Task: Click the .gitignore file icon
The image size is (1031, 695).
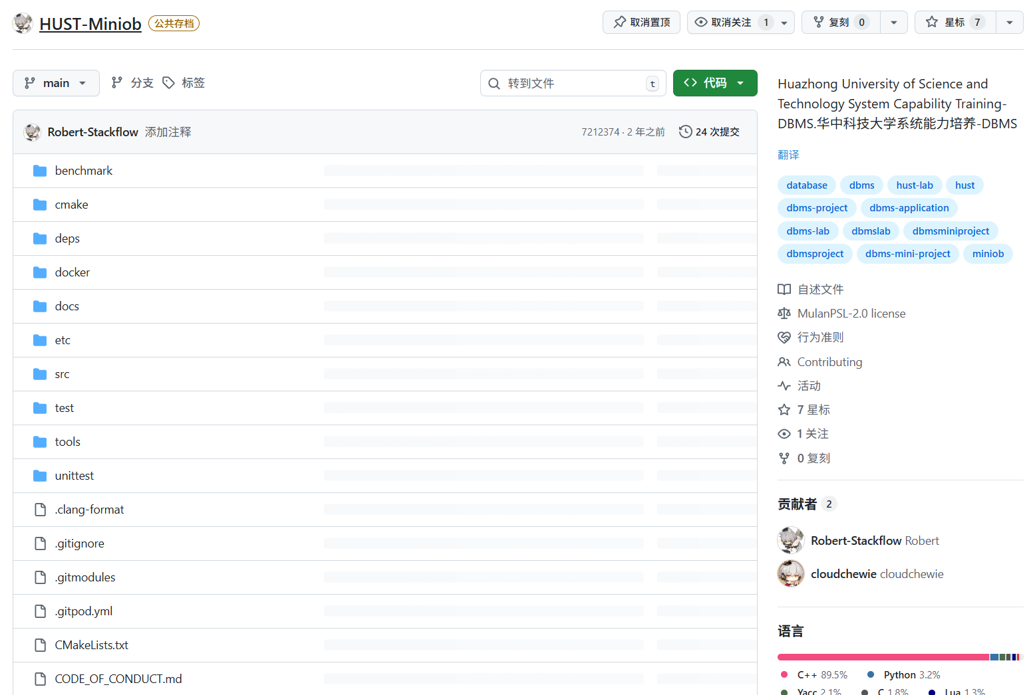Action: [x=40, y=544]
